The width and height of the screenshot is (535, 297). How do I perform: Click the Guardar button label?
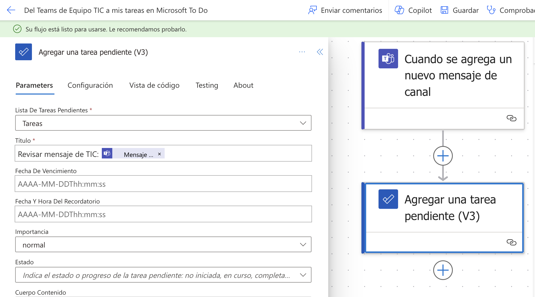(x=466, y=10)
